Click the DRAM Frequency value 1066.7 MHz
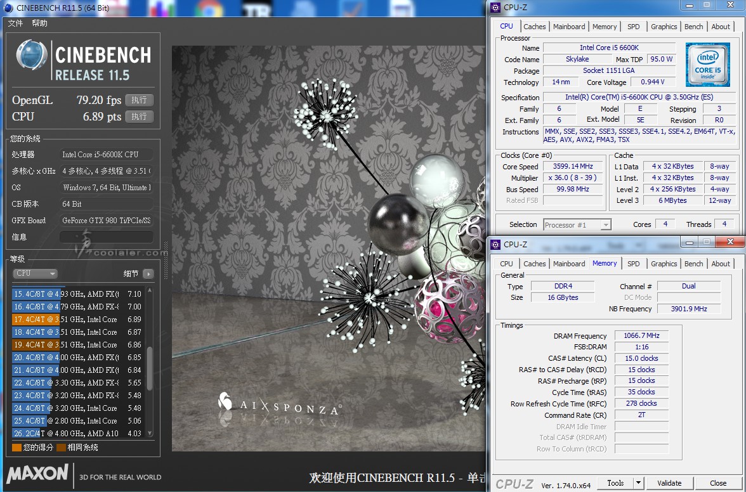Image resolution: width=746 pixels, height=492 pixels. coord(641,335)
